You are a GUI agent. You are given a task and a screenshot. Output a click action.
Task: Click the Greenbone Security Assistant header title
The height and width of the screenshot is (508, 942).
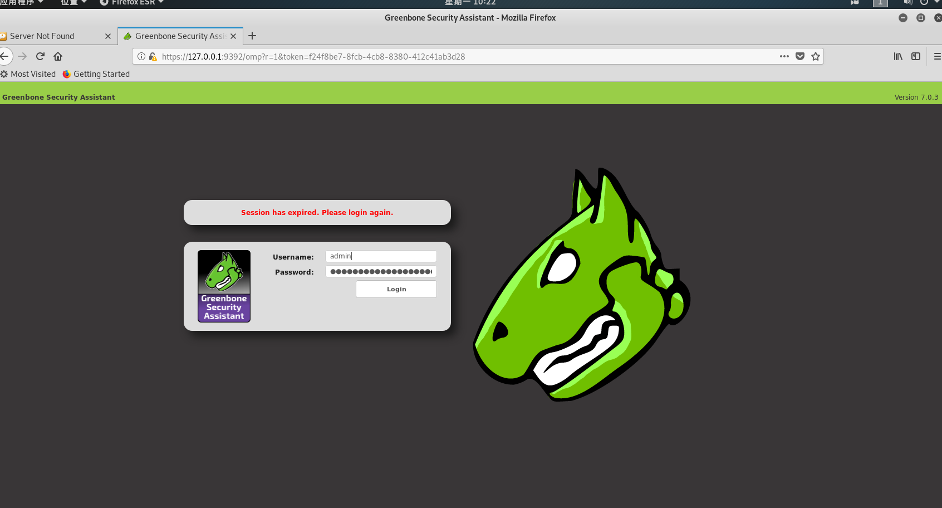(58, 97)
